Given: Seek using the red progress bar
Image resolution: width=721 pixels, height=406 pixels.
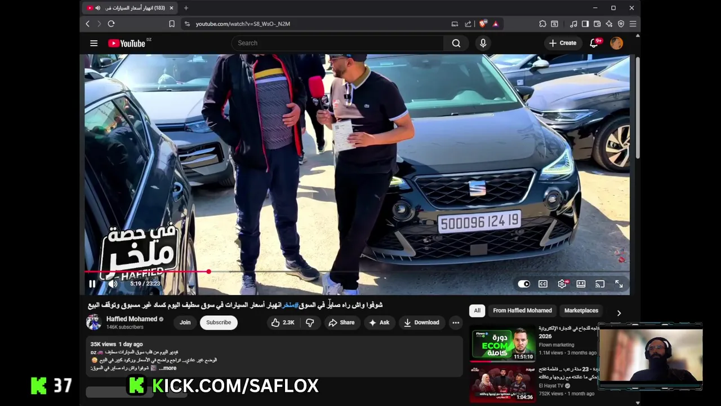Looking at the screenshot, I should (x=357, y=272).
